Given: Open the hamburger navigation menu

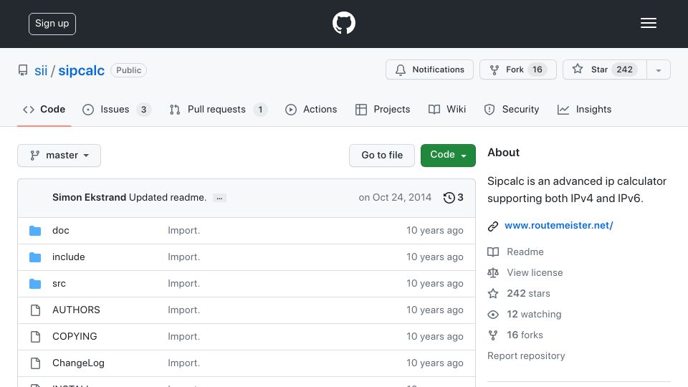Looking at the screenshot, I should point(648,23).
